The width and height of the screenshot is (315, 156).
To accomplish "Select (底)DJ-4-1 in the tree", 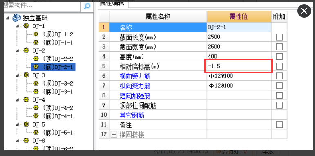I will (58, 116).
